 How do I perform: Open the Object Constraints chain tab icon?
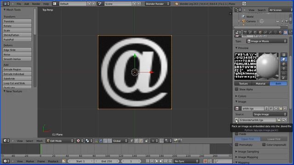(x=265, y=33)
